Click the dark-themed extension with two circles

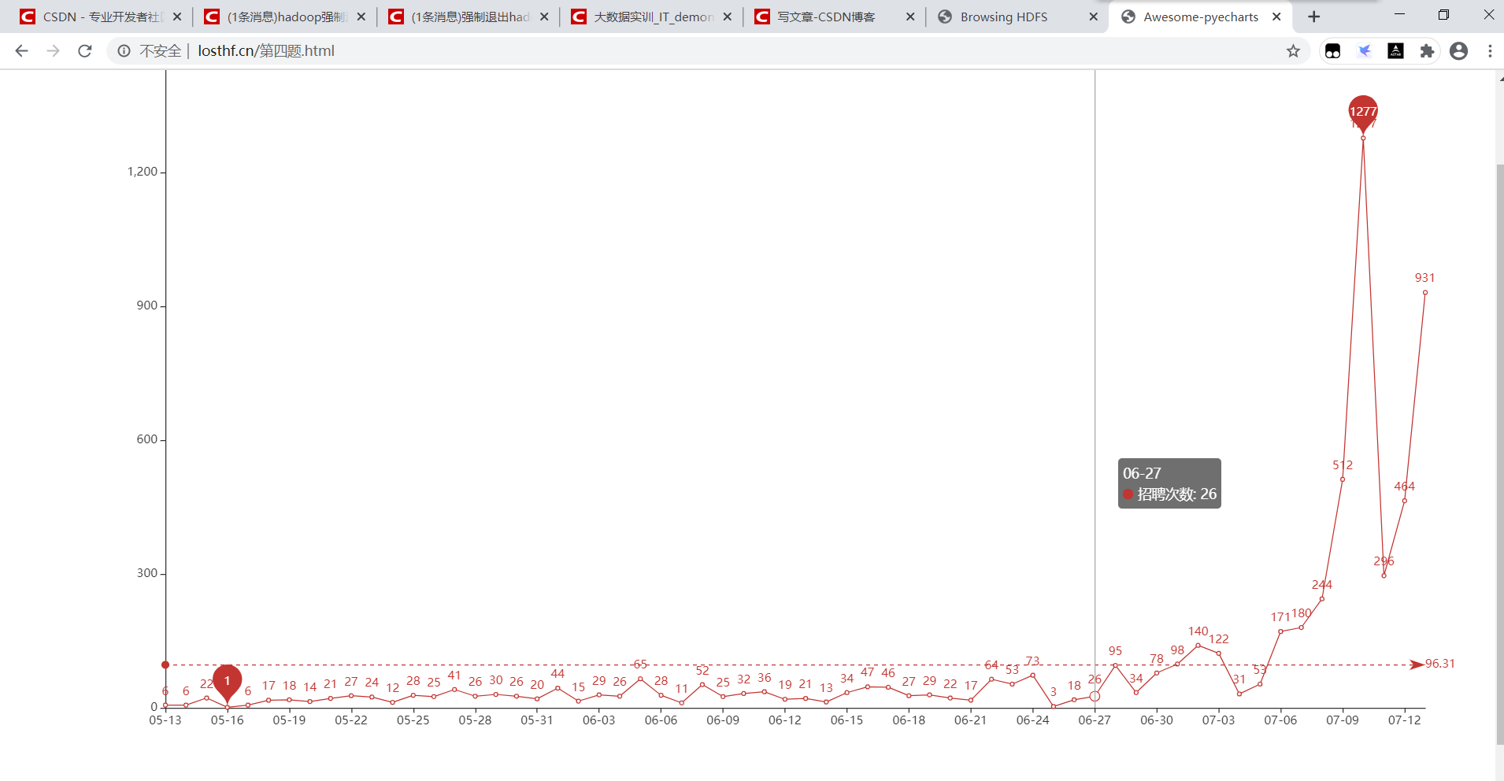pyautogui.click(x=1333, y=50)
